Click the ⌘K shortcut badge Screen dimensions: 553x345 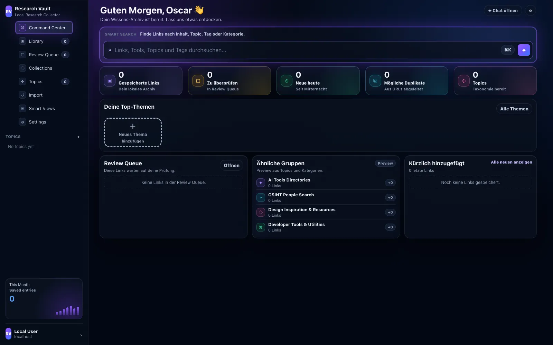pyautogui.click(x=508, y=50)
